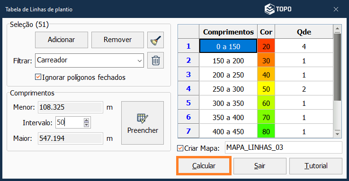The height and width of the screenshot is (181, 349).
Task: Pick the red color cell 20
Action: [x=266, y=46]
